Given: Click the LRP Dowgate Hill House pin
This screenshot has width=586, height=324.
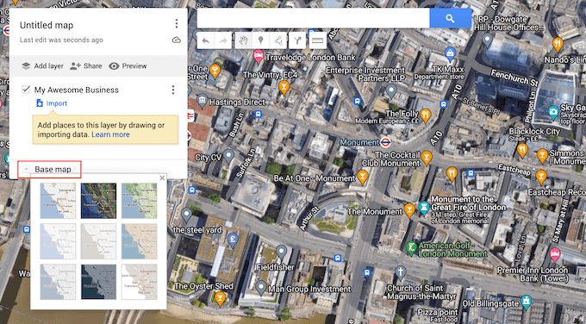Looking at the screenshot, I should point(487,39).
